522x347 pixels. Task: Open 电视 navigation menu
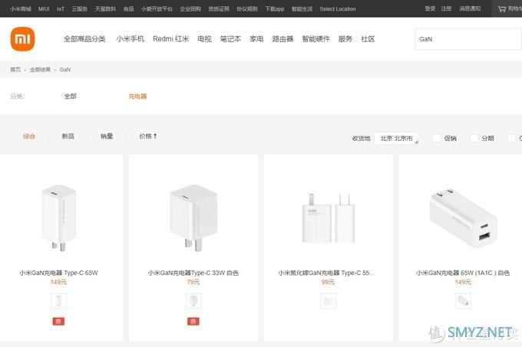[204, 39]
